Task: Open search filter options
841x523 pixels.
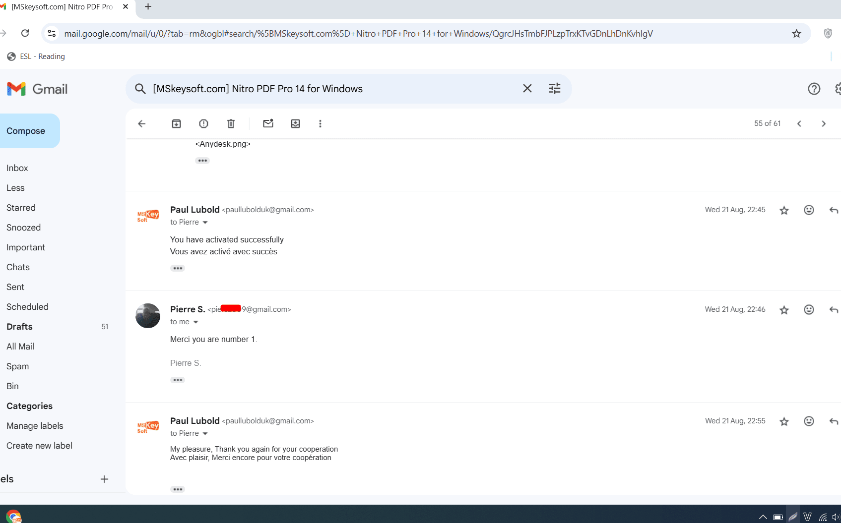Action: [x=554, y=89]
